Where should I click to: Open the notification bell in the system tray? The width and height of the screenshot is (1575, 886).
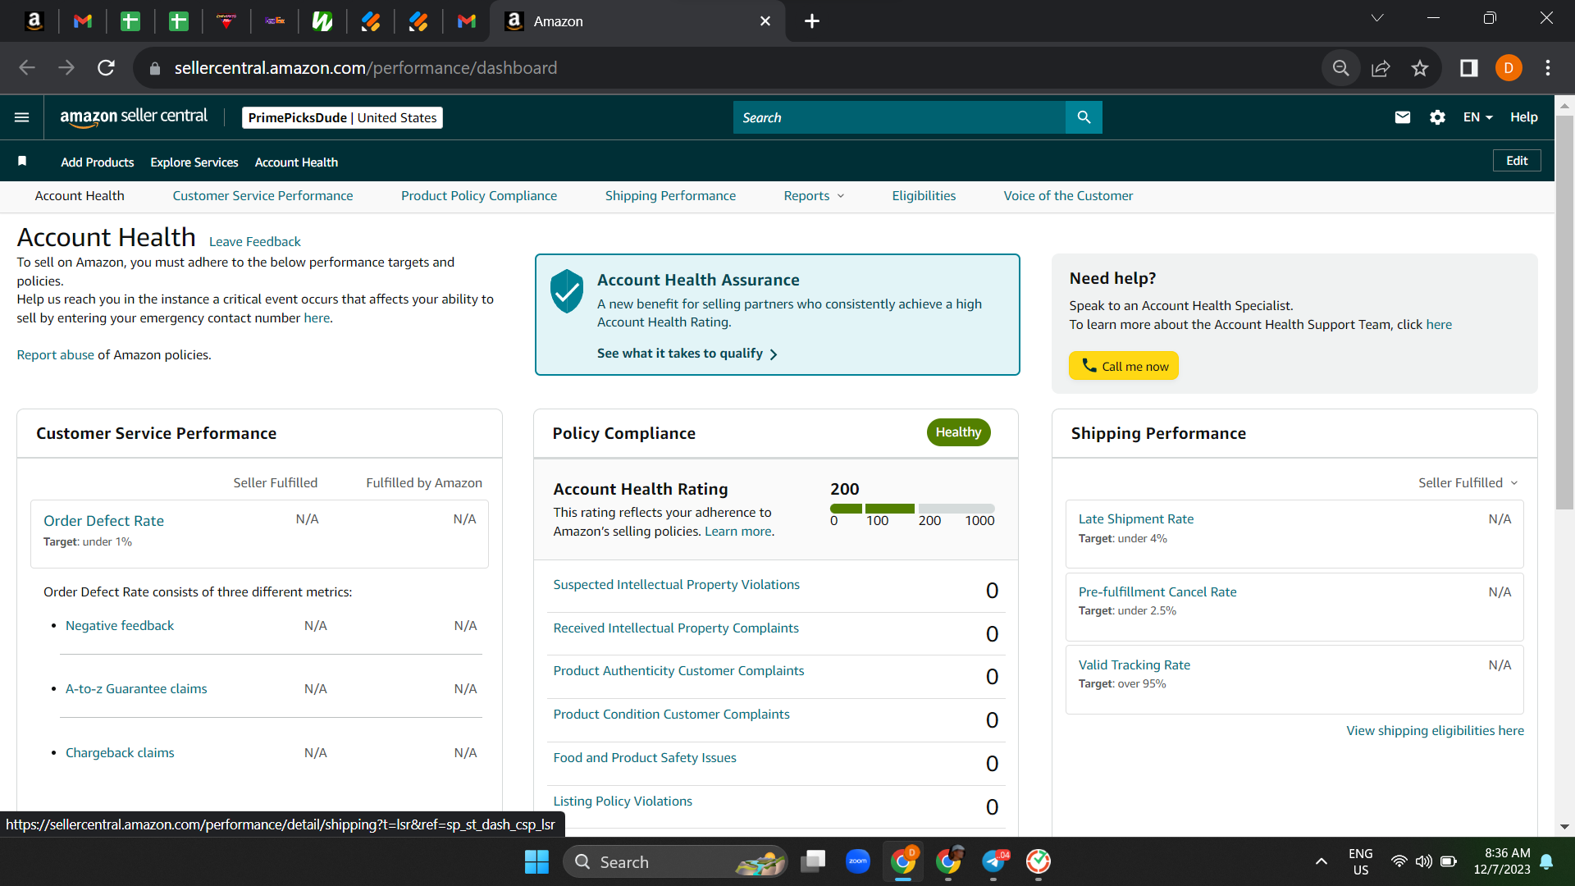[x=1547, y=861]
